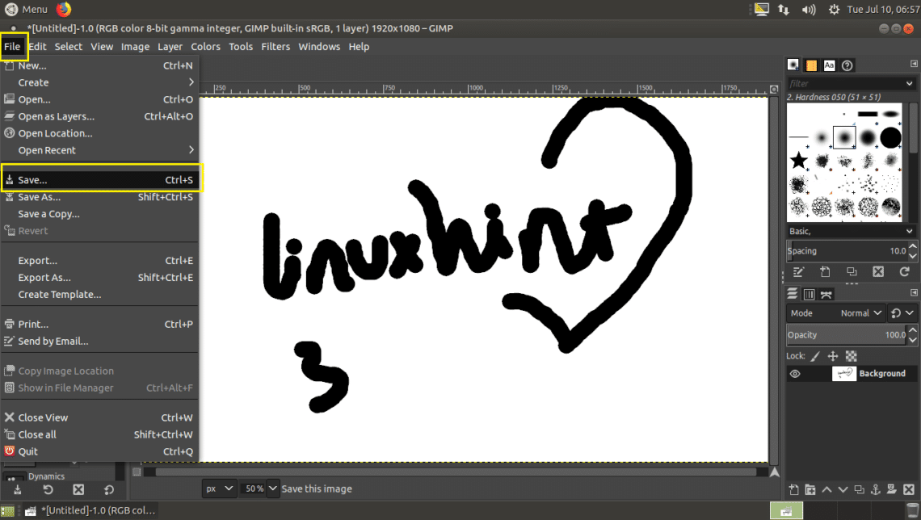921x520 pixels.
Task: Open the Filters menu
Action: click(x=275, y=46)
